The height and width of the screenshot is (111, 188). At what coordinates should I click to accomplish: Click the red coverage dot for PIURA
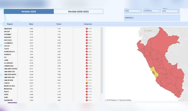[87, 94]
